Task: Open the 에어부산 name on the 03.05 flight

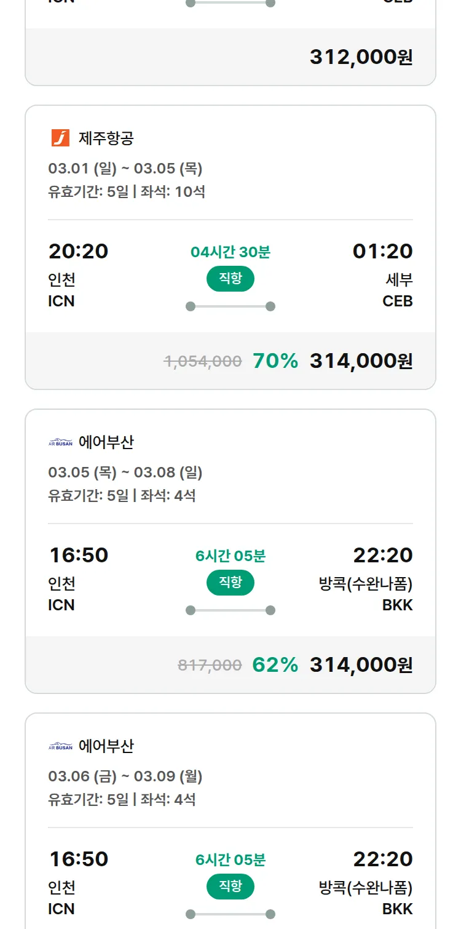Action: (106, 442)
